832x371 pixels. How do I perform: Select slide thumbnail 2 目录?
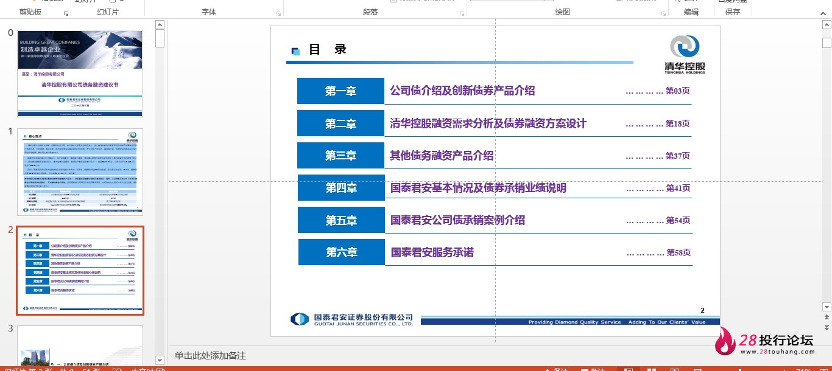(x=80, y=271)
